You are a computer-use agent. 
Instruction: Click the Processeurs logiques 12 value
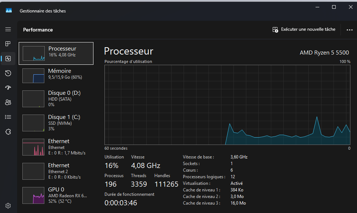(233, 177)
